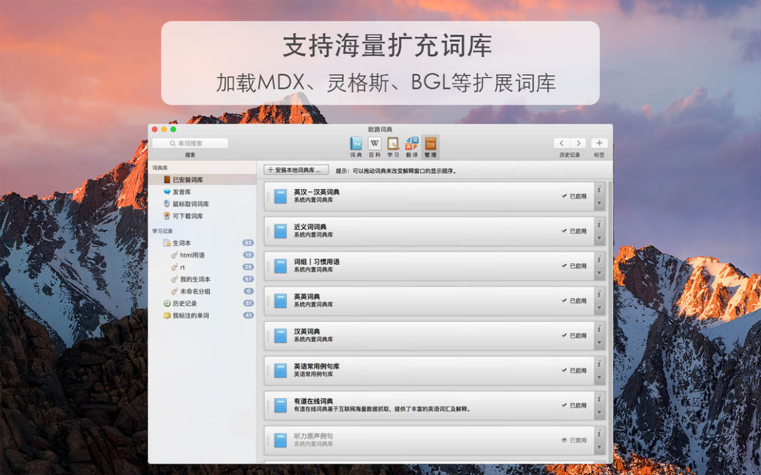Select 可下载词库 in sidebar

point(203,216)
